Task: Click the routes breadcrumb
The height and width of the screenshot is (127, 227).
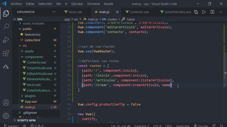Action: point(112,19)
